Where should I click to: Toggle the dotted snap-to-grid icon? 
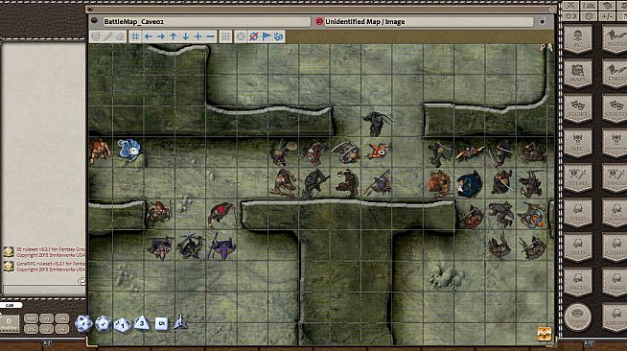click(x=225, y=36)
